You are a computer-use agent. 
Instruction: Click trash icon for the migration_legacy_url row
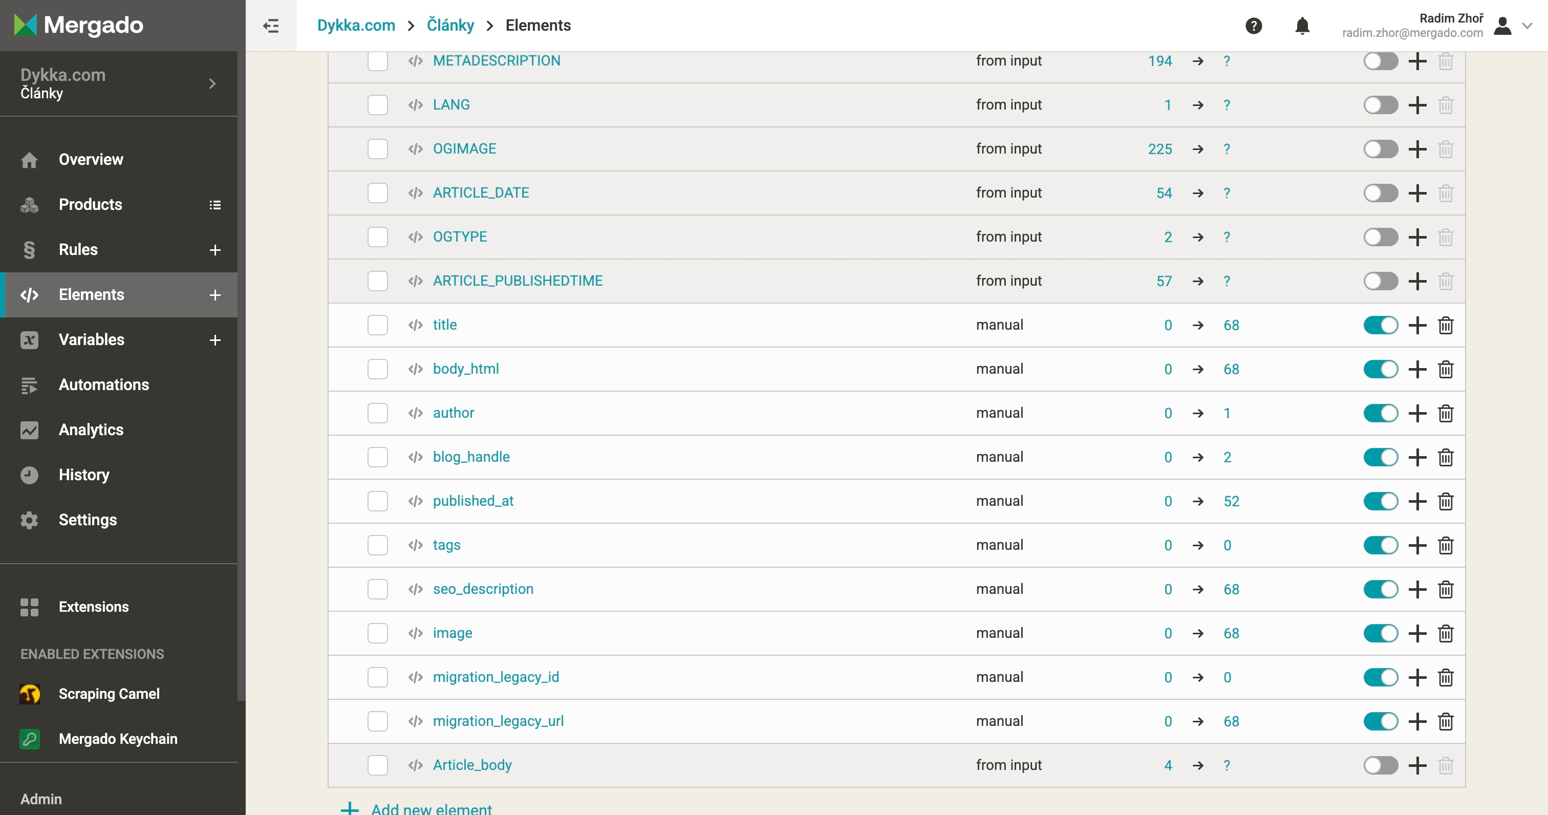(x=1445, y=721)
